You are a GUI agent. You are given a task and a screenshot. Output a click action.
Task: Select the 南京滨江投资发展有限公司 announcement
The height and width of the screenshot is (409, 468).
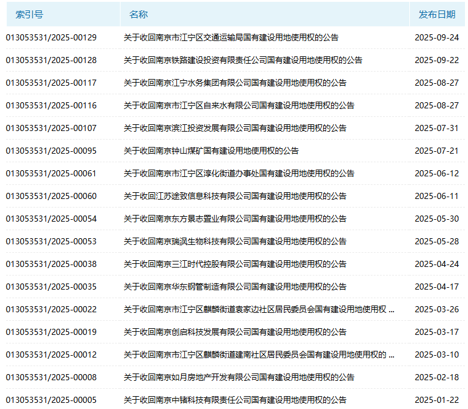point(235,128)
